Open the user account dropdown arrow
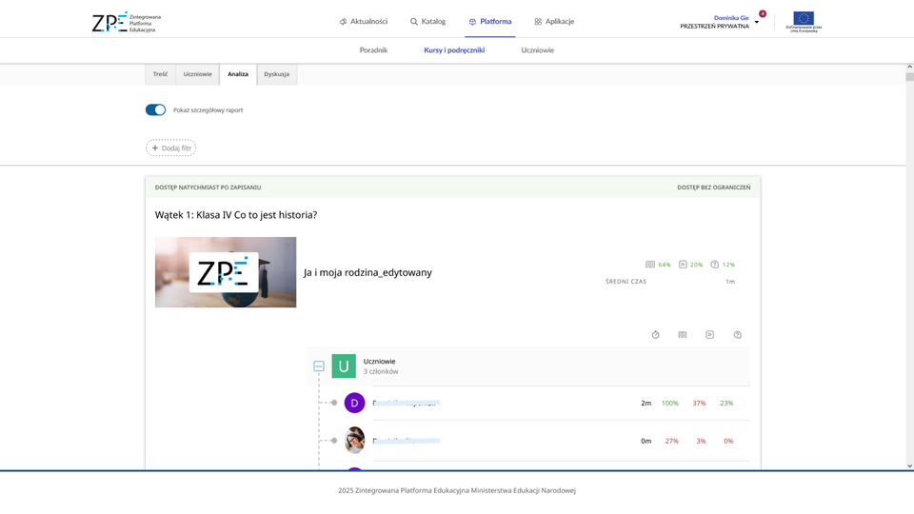The height and width of the screenshot is (514, 914). tap(757, 22)
